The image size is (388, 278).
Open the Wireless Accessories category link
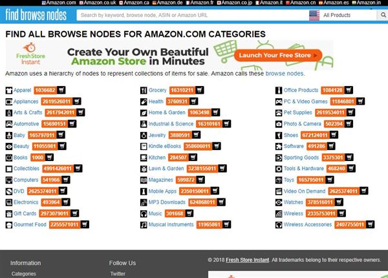point(308,224)
